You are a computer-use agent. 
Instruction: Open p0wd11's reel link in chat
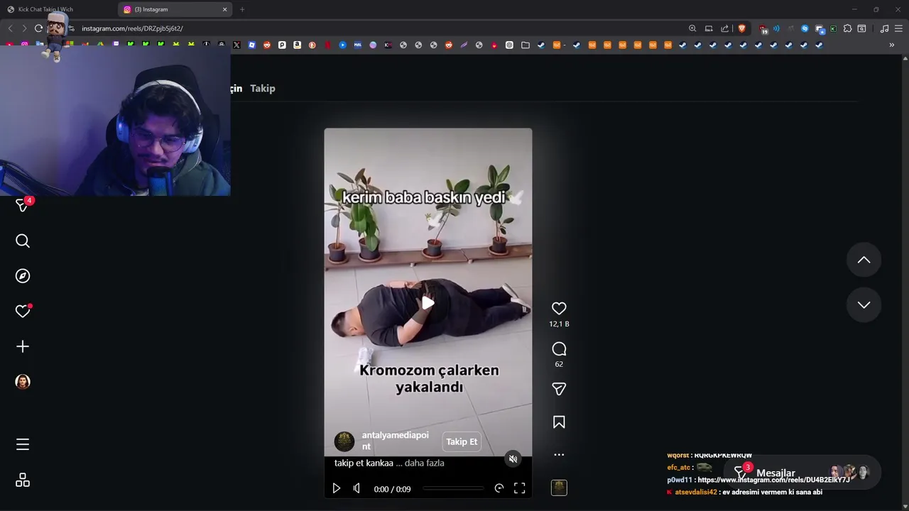click(x=773, y=480)
